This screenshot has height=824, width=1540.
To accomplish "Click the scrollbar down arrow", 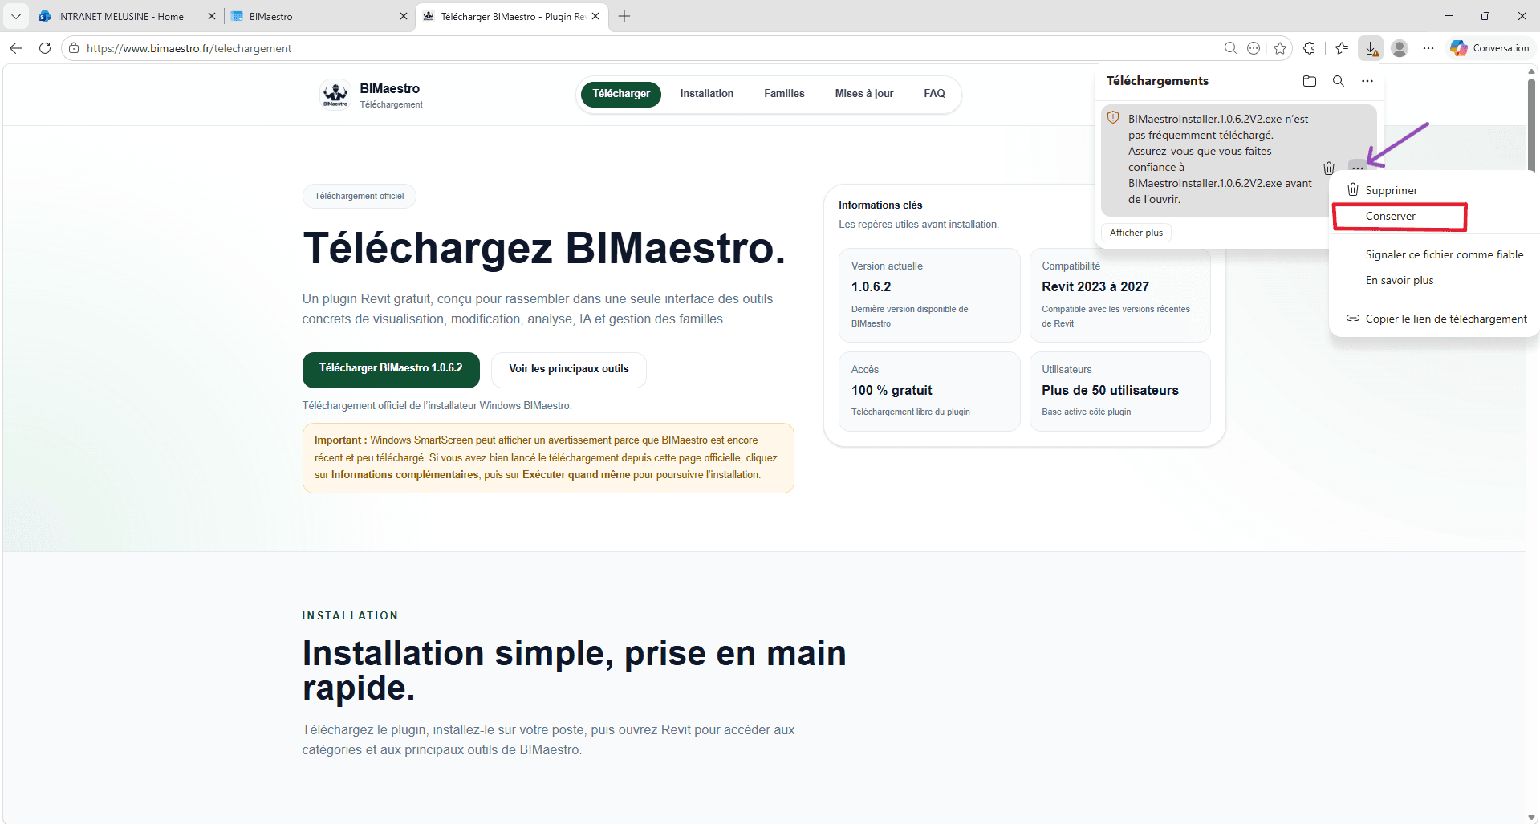I will point(1531,818).
